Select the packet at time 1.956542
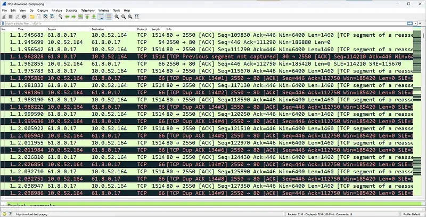The width and height of the screenshot is (426, 217). click(x=207, y=50)
